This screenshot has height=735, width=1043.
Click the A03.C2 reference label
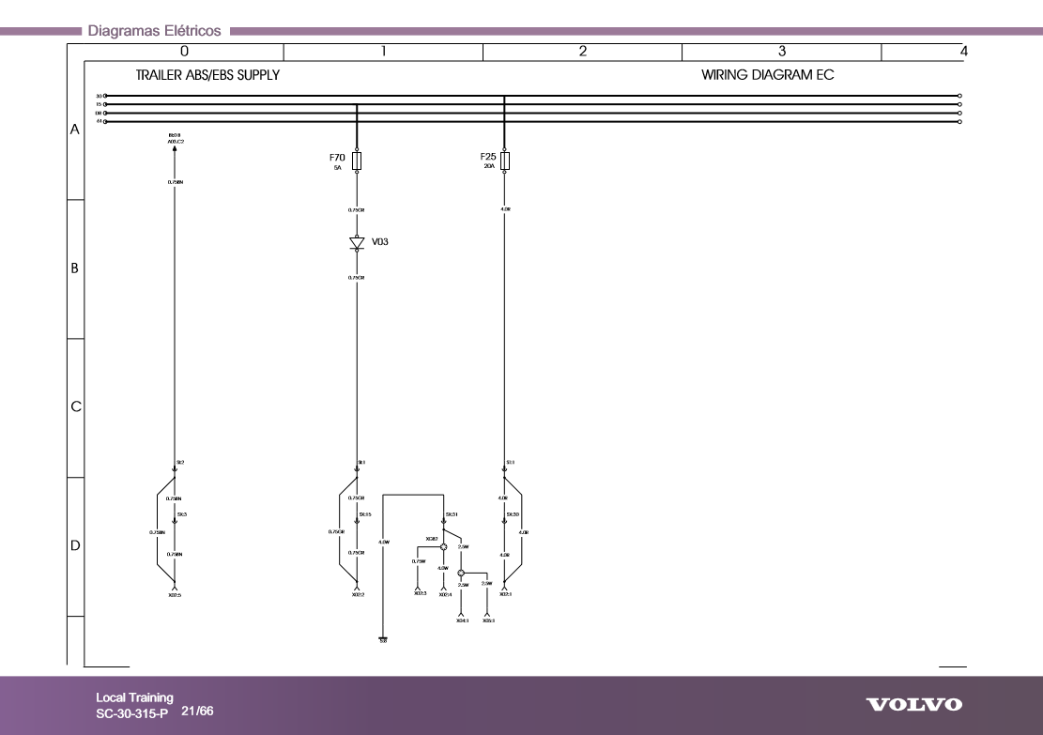point(176,142)
